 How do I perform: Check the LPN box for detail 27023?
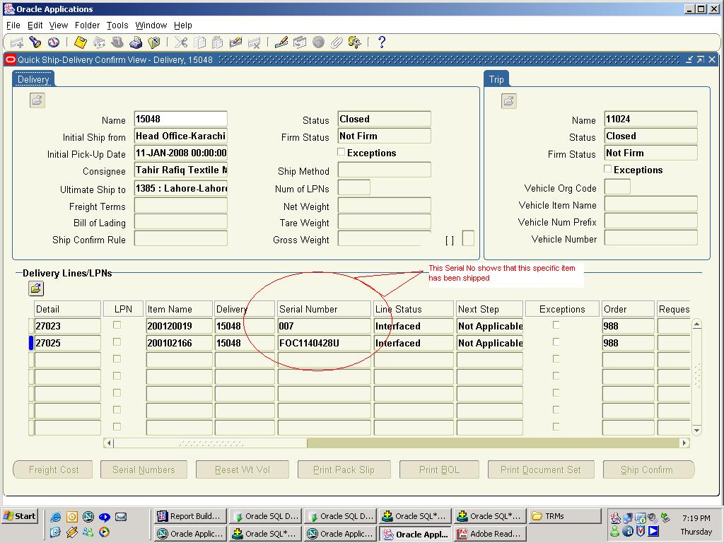point(117,325)
